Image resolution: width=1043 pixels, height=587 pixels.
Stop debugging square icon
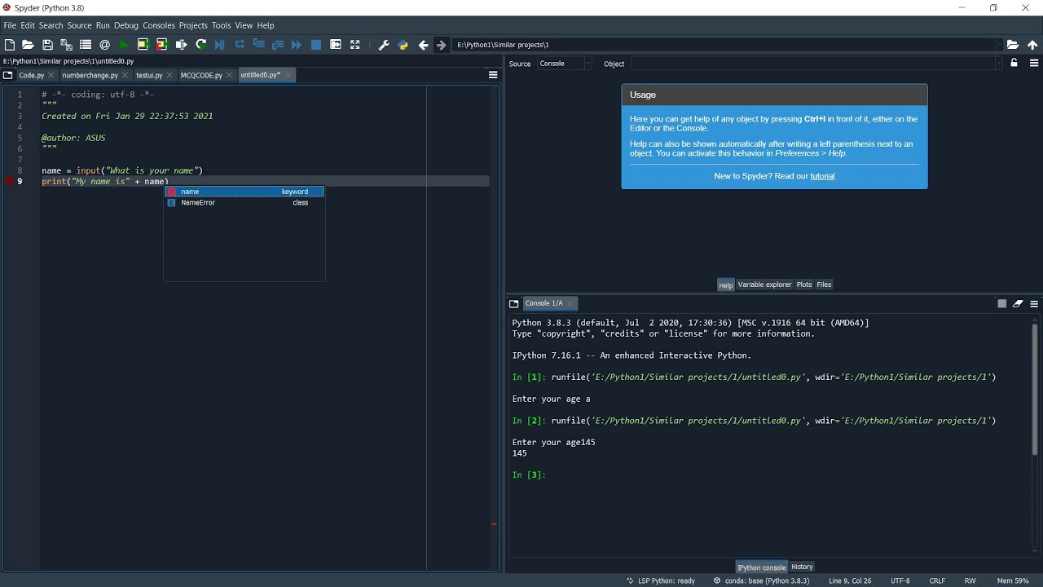pyautogui.click(x=316, y=45)
